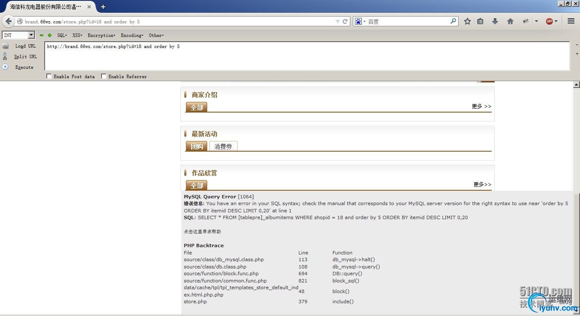Viewport: 580px width, 316px height.
Task: Open the bookmarks list icon
Action: click(x=480, y=21)
